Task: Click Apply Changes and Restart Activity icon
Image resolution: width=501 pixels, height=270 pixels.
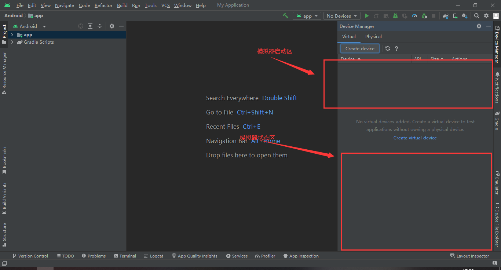Action: click(376, 16)
